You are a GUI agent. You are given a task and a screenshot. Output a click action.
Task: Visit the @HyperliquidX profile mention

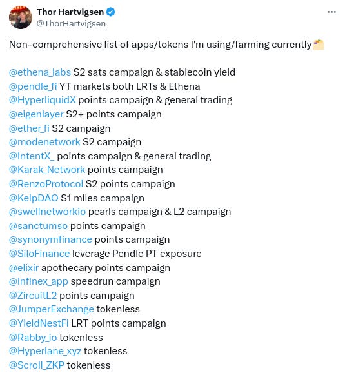(x=43, y=100)
